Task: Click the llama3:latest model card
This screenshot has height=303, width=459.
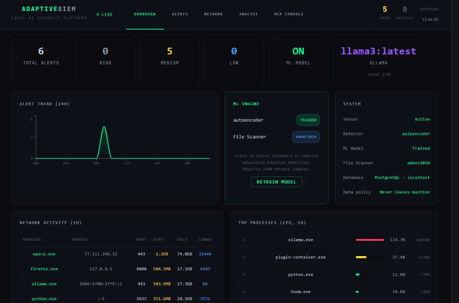Action: (x=378, y=62)
